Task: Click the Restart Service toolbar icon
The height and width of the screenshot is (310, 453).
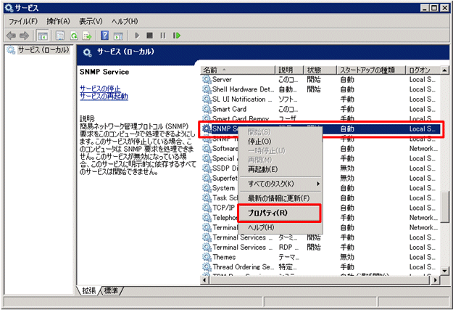Action: [x=176, y=35]
